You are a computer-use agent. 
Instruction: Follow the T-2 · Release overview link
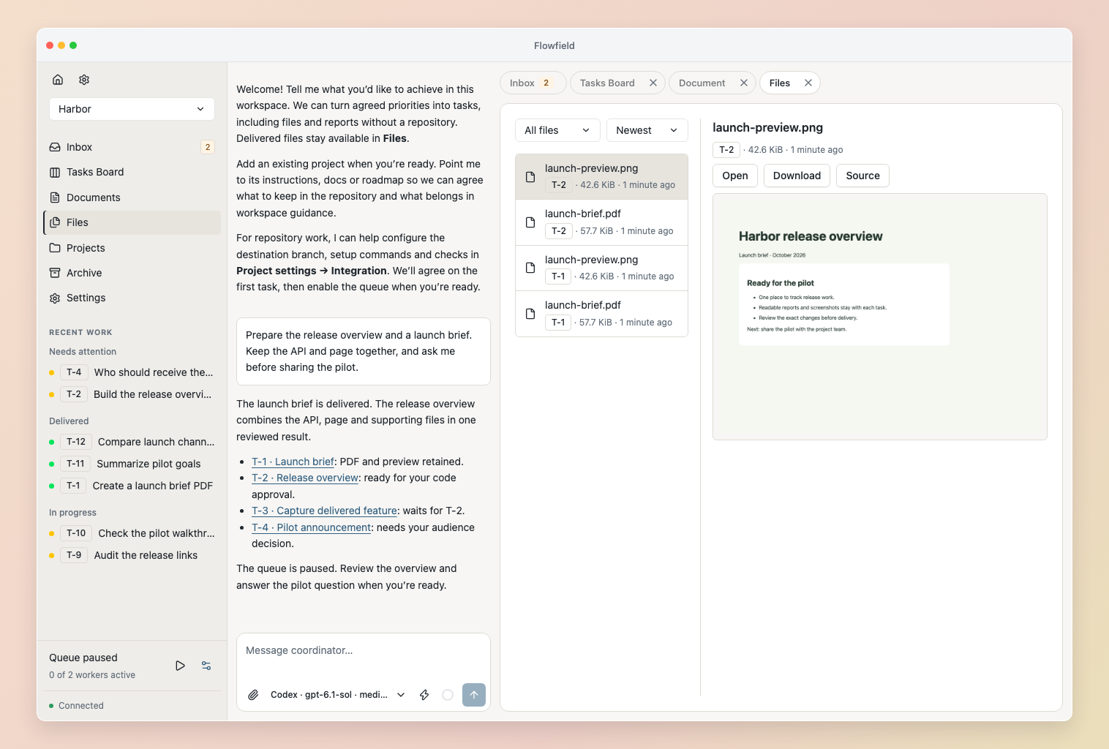tap(305, 478)
